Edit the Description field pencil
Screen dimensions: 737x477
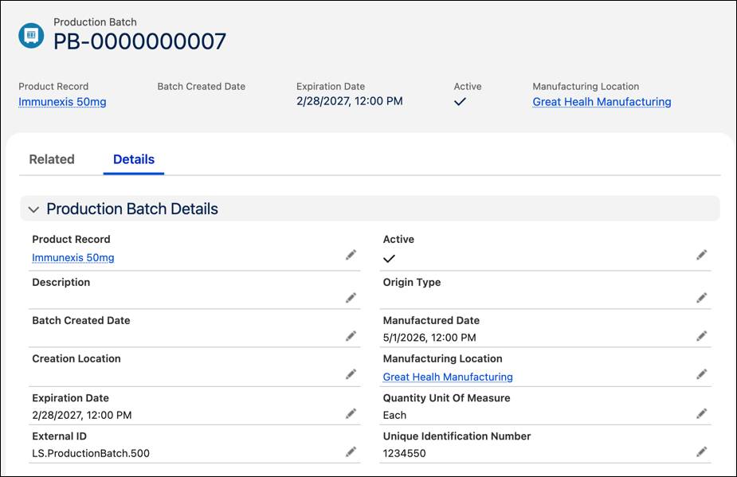(351, 298)
